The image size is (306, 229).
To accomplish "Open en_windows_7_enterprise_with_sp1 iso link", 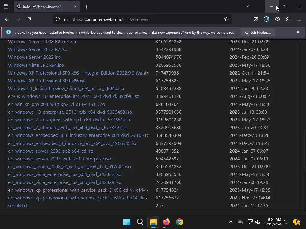I will coord(69,120).
